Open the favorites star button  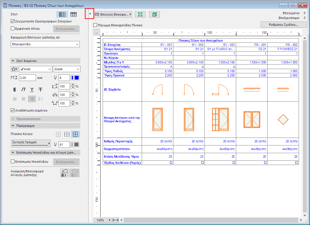pyautogui.click(x=14, y=69)
